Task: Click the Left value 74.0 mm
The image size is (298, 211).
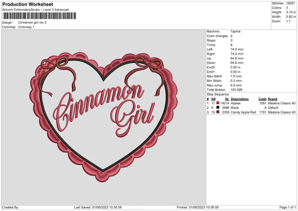Action: [x=237, y=49]
